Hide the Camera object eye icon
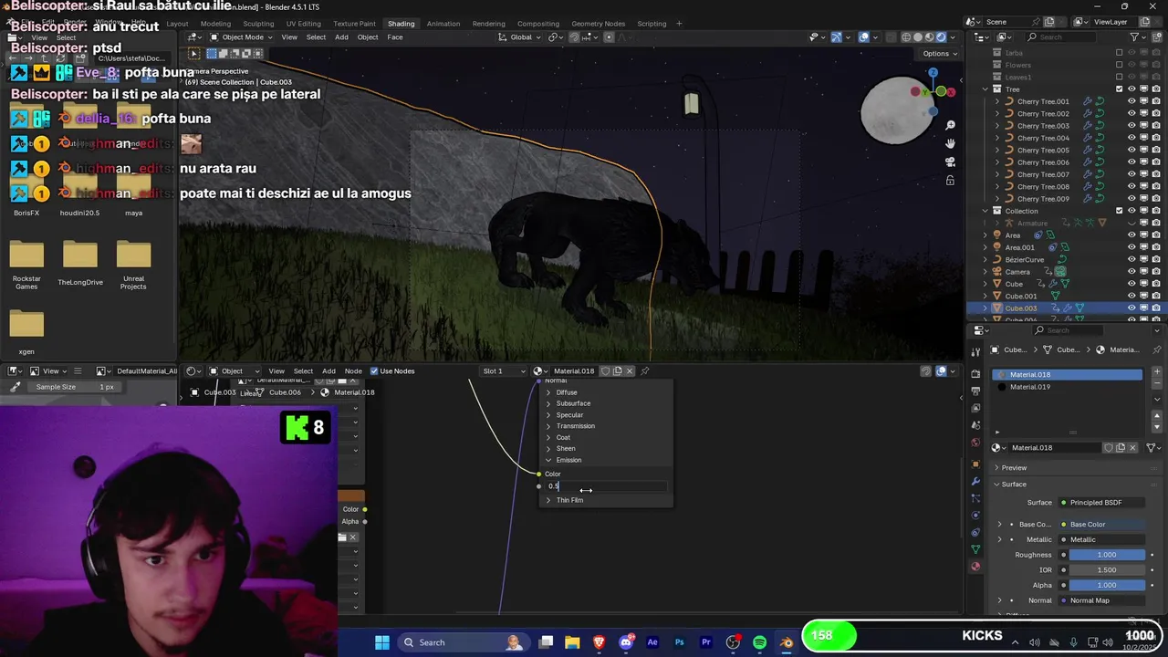1168x657 pixels. (1131, 272)
